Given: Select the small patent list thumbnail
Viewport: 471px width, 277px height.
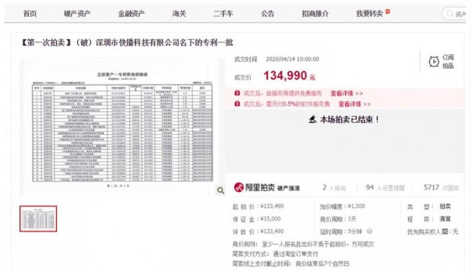Looking at the screenshot, I should pos(38,219).
